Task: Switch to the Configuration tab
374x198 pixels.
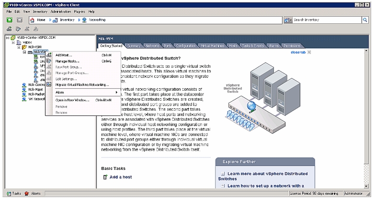Action: 186,46
